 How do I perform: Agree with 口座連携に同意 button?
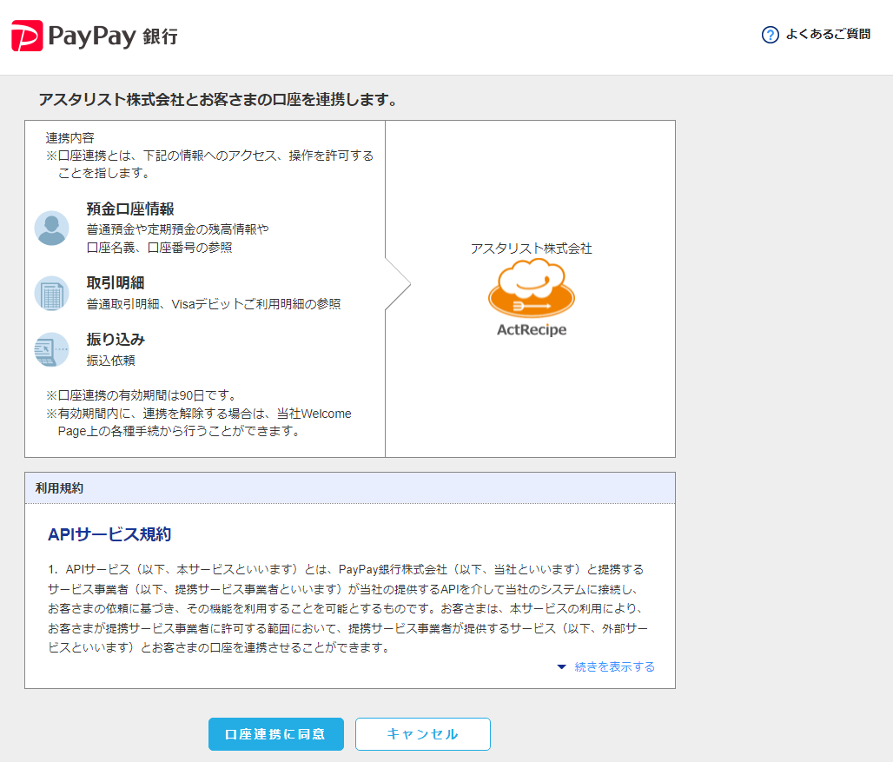(x=276, y=734)
